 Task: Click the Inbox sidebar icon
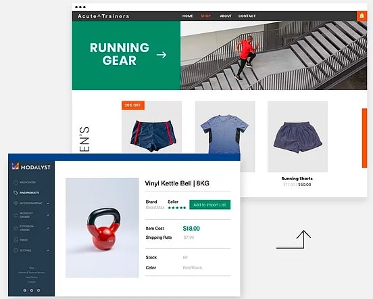(16, 239)
